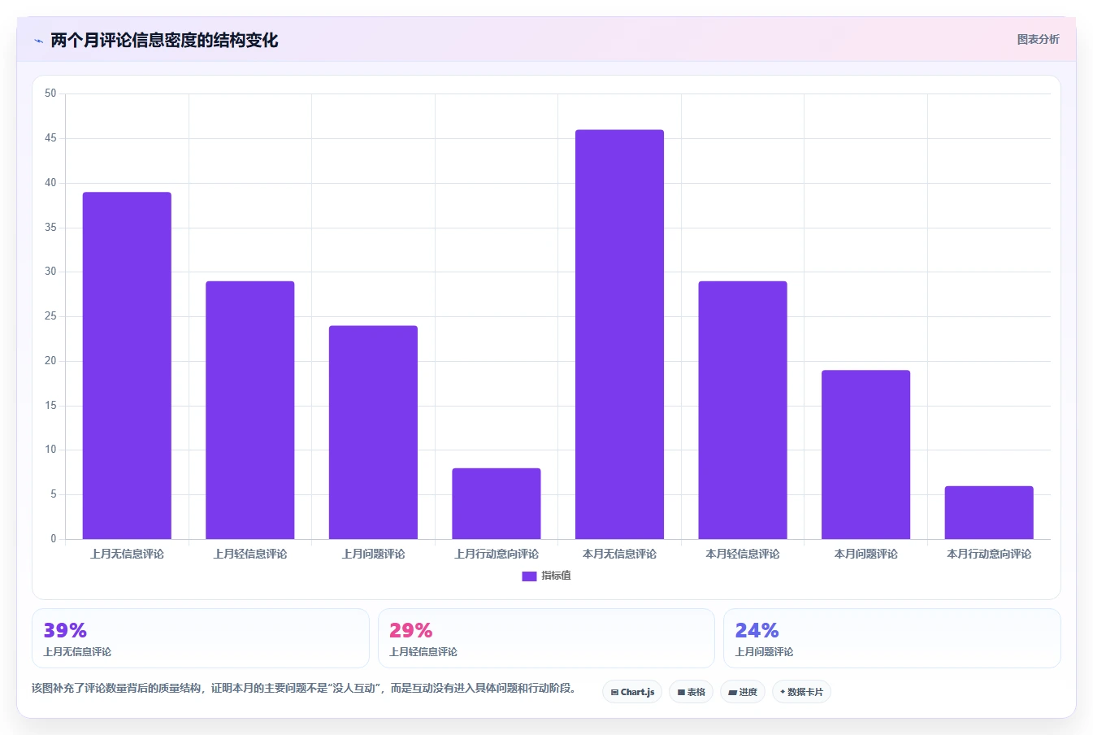The image size is (1093, 735).
Task: Click x-axis label 本月问题评论
Action: (x=865, y=554)
